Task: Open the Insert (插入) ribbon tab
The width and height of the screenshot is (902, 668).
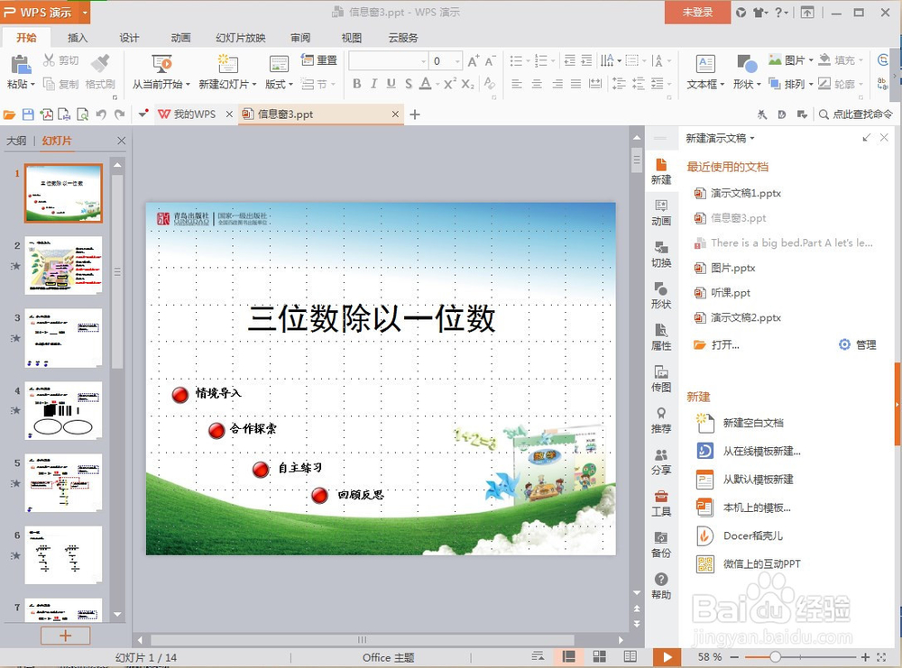Action: pyautogui.click(x=78, y=38)
